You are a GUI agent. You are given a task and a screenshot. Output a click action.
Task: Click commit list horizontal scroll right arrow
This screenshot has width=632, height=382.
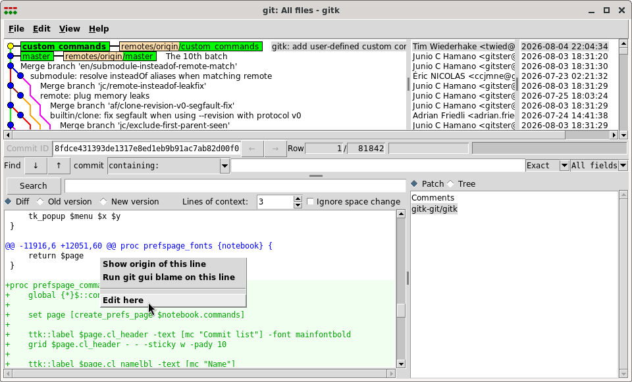point(614,135)
